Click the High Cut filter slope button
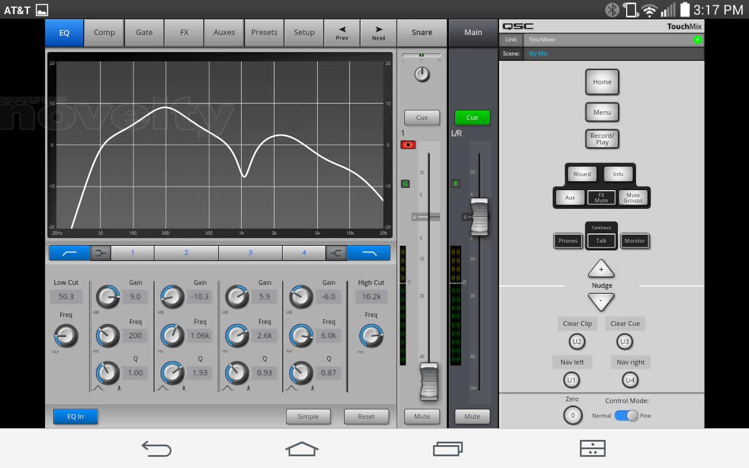 point(369,253)
